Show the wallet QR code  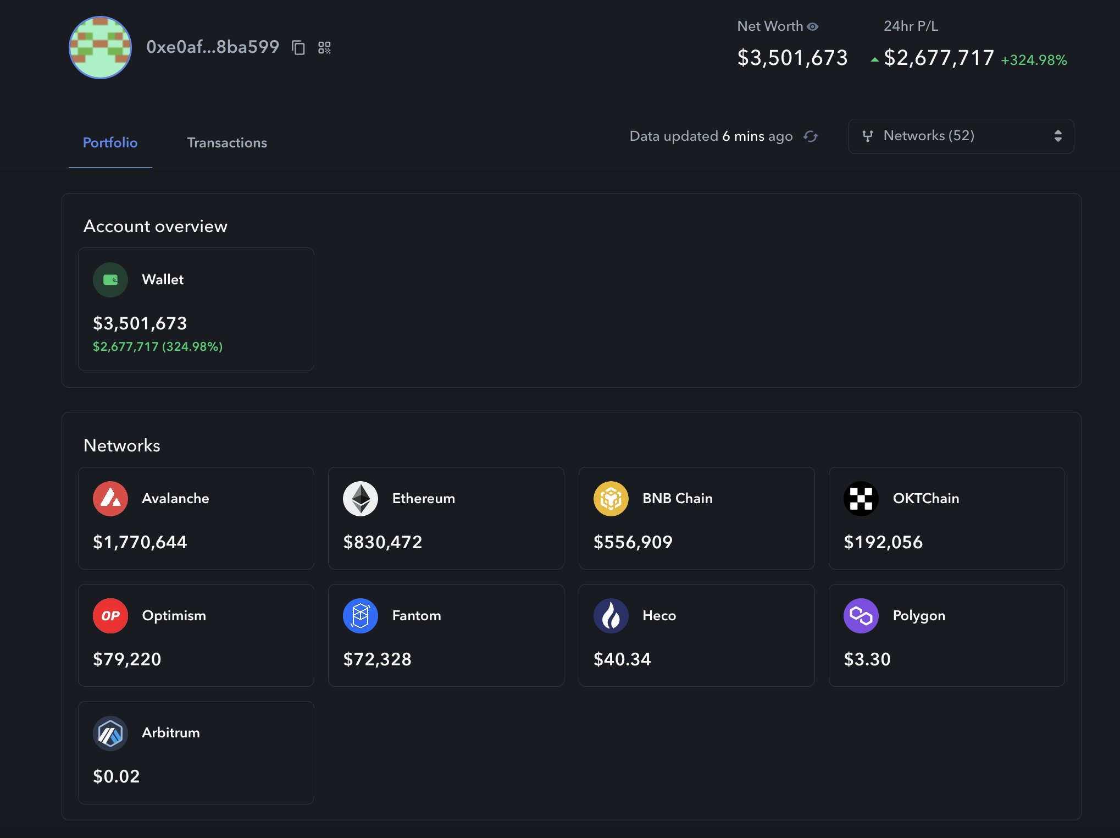pyautogui.click(x=324, y=48)
